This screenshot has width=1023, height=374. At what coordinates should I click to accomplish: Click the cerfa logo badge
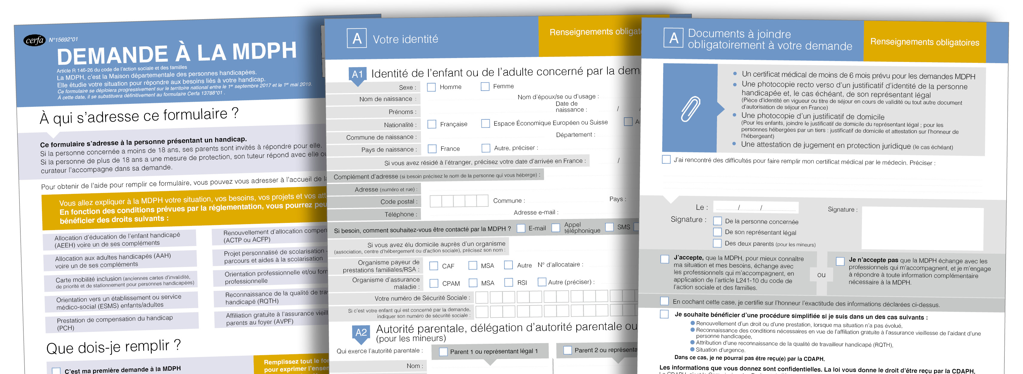(x=34, y=40)
